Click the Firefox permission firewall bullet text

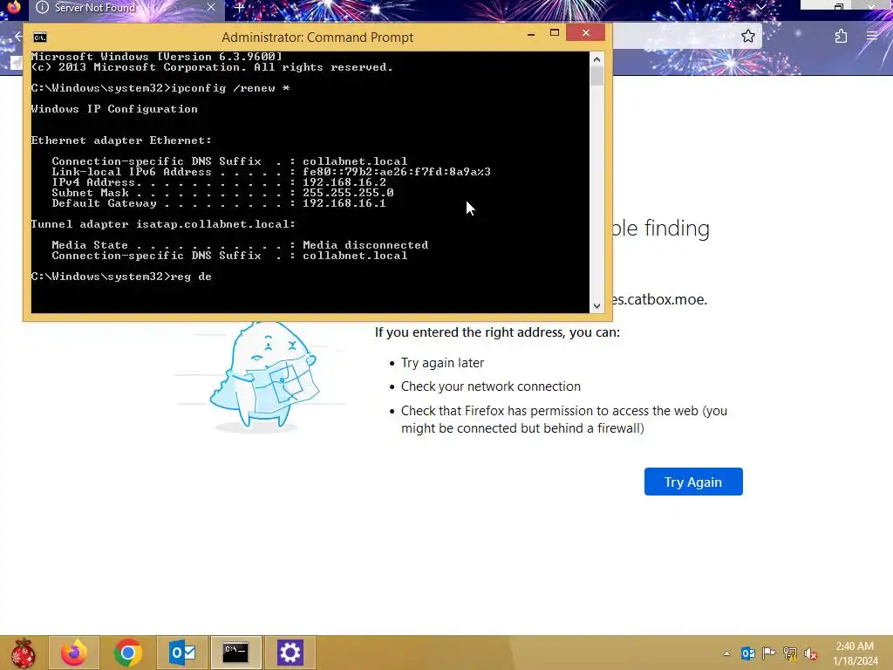click(x=564, y=420)
